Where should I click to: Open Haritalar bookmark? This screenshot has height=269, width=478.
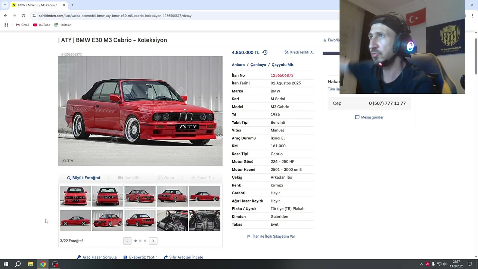pos(62,25)
